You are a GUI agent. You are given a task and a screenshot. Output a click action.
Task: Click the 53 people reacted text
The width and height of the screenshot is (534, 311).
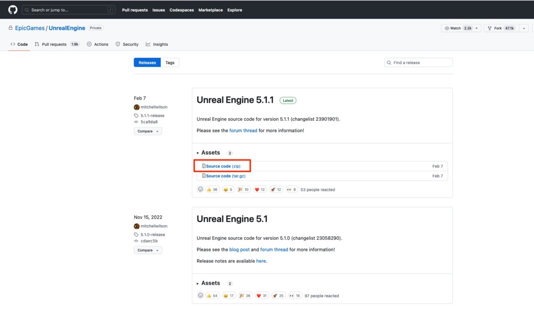pyautogui.click(x=318, y=190)
